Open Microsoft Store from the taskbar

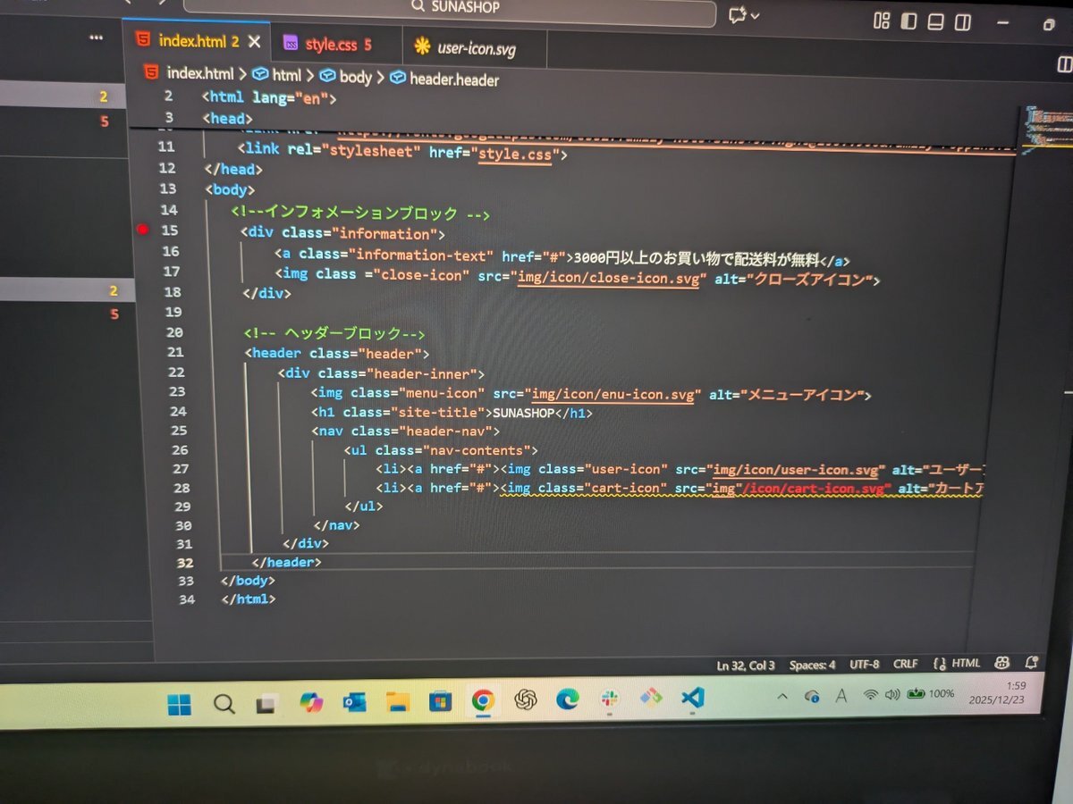[440, 701]
